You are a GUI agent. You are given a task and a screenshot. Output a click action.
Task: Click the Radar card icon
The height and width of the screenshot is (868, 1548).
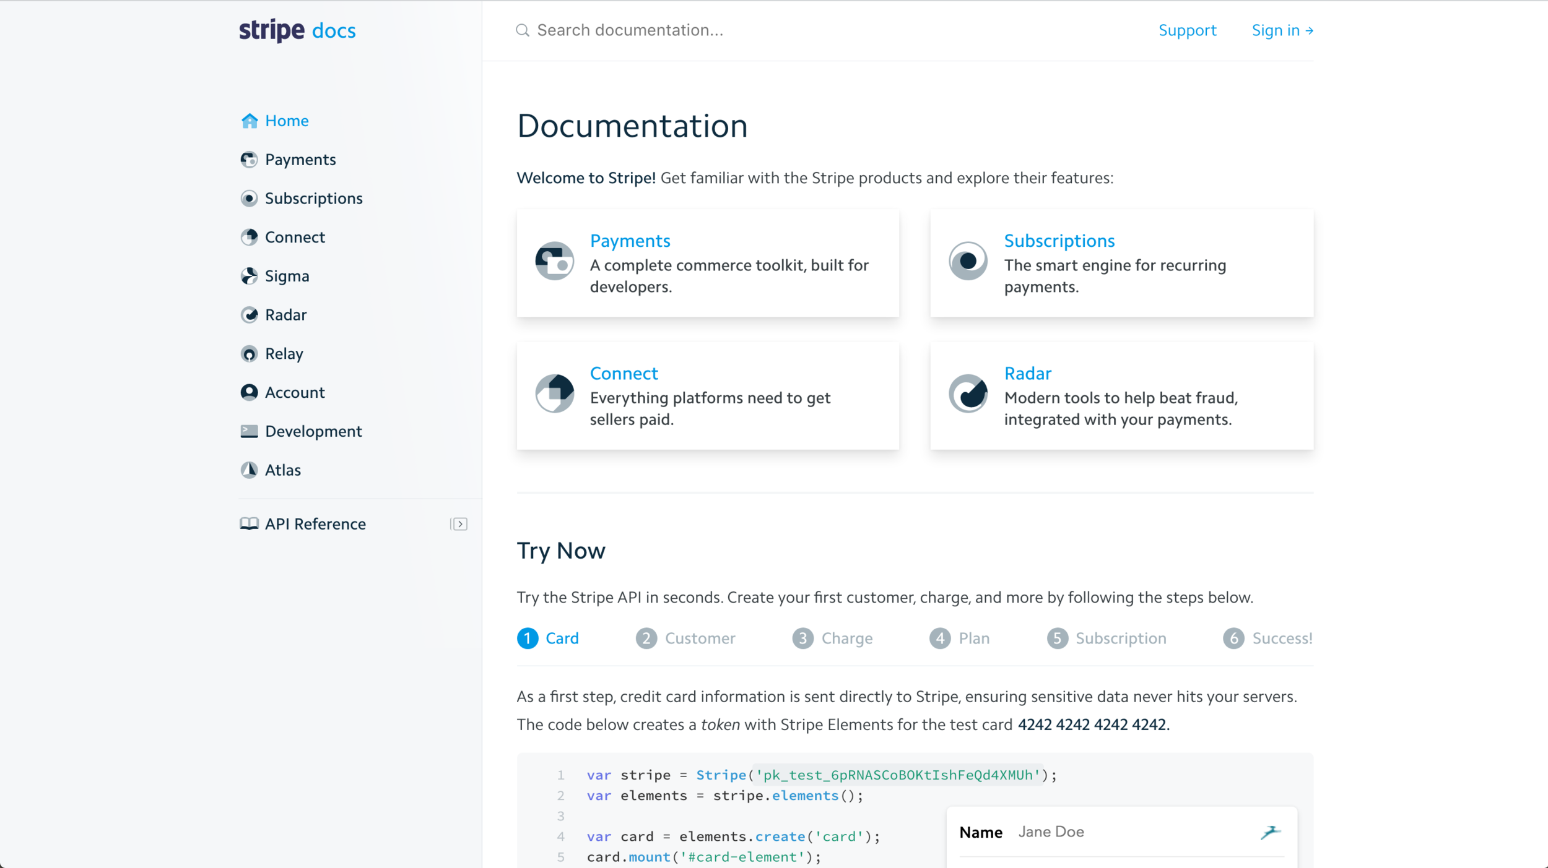pyautogui.click(x=968, y=393)
